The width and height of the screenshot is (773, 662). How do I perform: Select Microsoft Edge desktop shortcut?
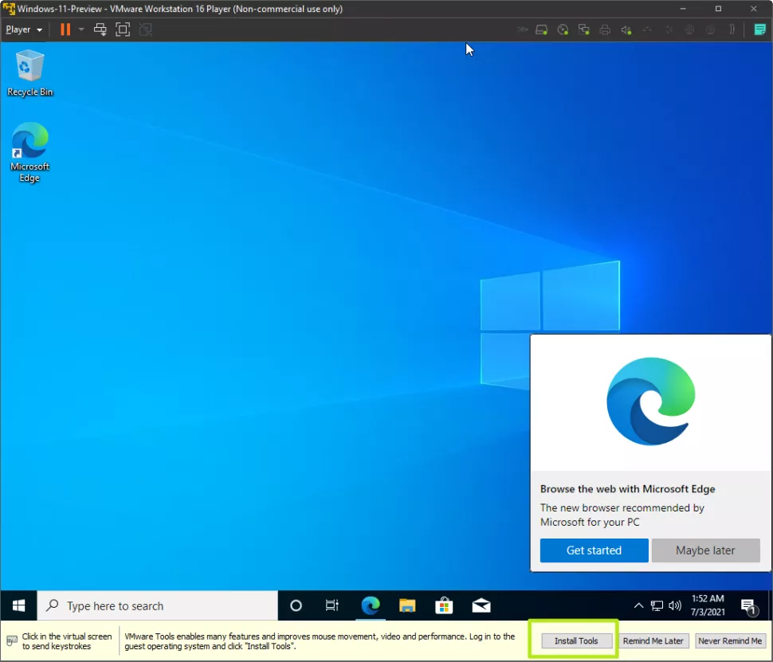point(29,152)
